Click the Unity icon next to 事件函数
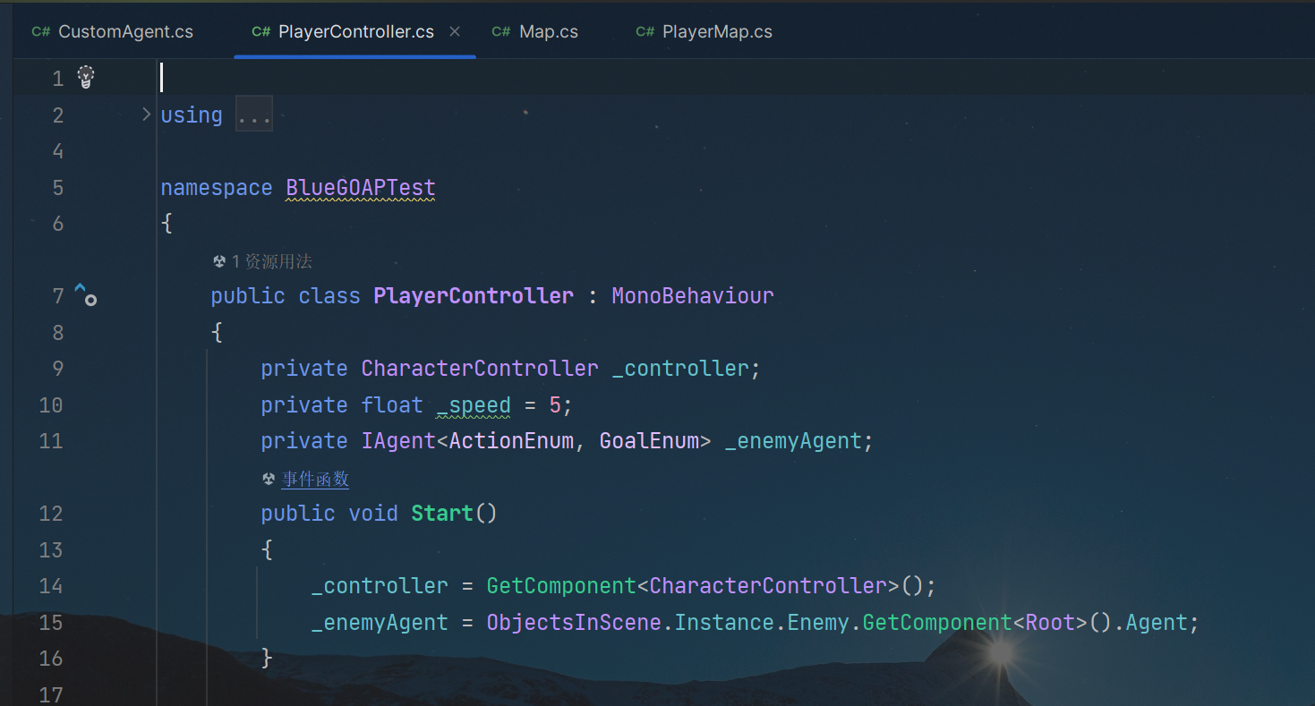This screenshot has height=706, width=1315. pos(269,480)
